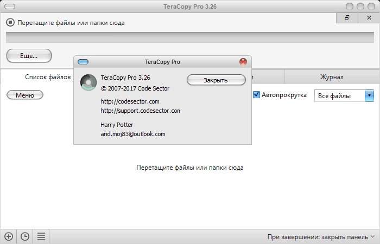Open the Меню button

(x=25, y=95)
